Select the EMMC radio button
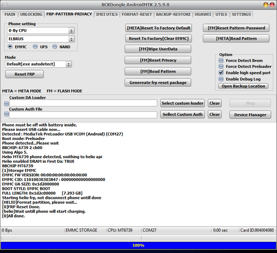This screenshot has width=277, height=253. pos(10,47)
